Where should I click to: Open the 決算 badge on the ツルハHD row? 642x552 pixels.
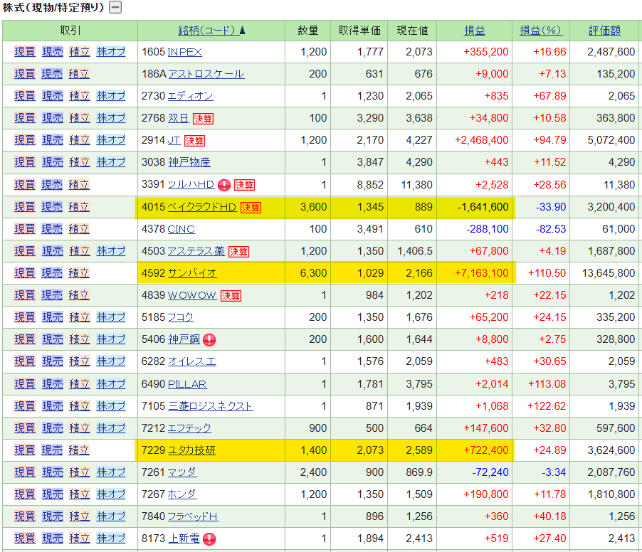pyautogui.click(x=244, y=185)
